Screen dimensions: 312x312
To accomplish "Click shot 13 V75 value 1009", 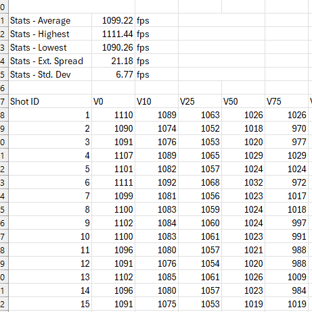I will (x=286, y=277).
